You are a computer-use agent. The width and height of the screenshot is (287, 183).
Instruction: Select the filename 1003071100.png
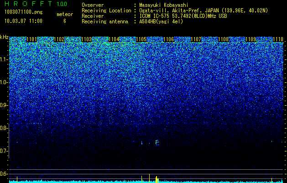[x=23, y=12]
